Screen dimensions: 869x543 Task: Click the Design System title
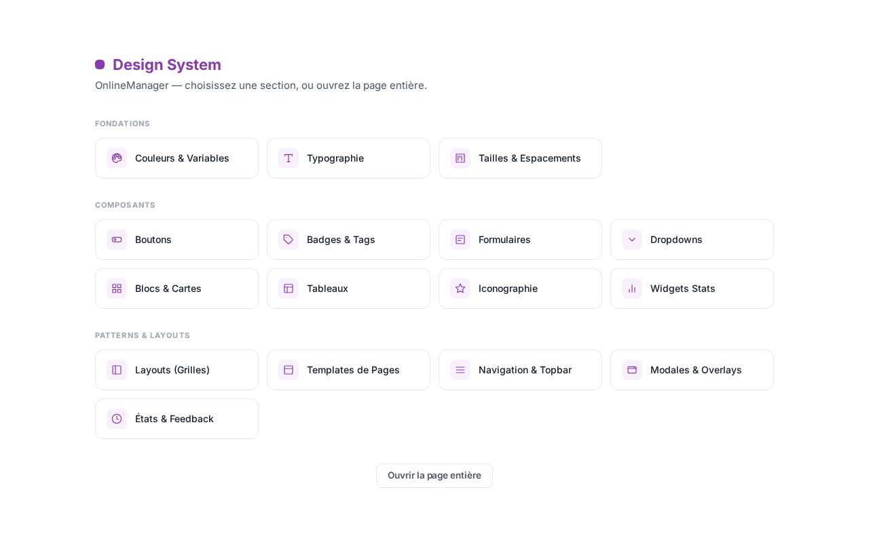click(x=167, y=64)
